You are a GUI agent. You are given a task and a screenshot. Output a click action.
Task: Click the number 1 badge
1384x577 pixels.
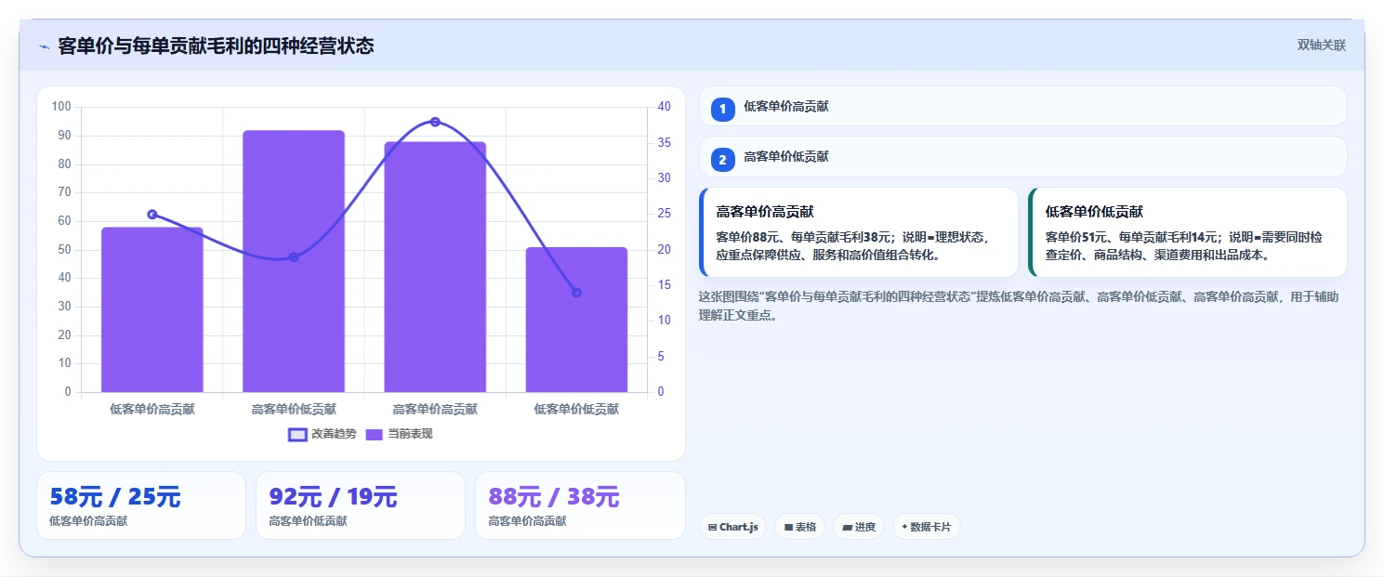[723, 110]
